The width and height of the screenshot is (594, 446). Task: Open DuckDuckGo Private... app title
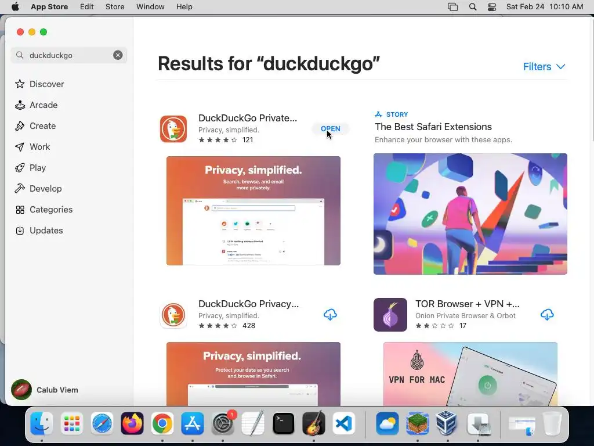coord(248,118)
